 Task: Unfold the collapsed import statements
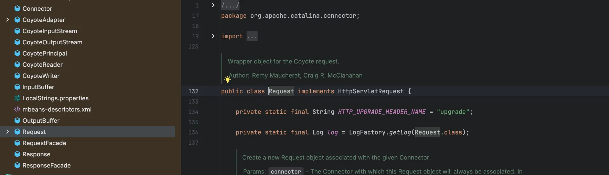coord(213,36)
